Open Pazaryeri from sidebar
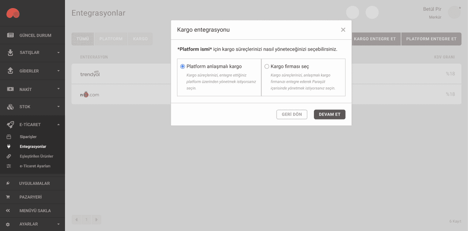Viewport: 468px width, 231px height. (32, 197)
